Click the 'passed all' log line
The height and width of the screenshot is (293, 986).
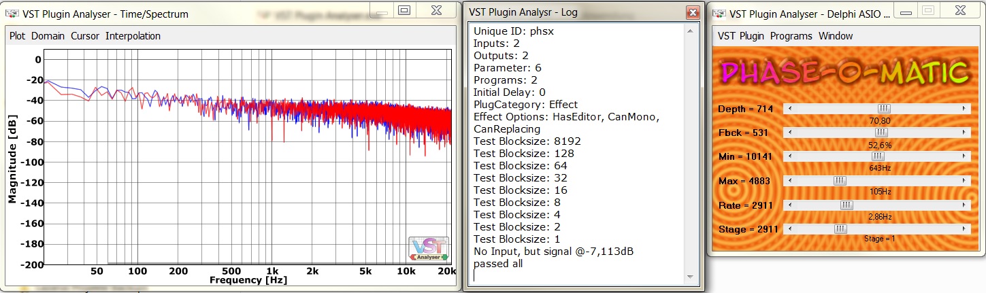tap(498, 264)
